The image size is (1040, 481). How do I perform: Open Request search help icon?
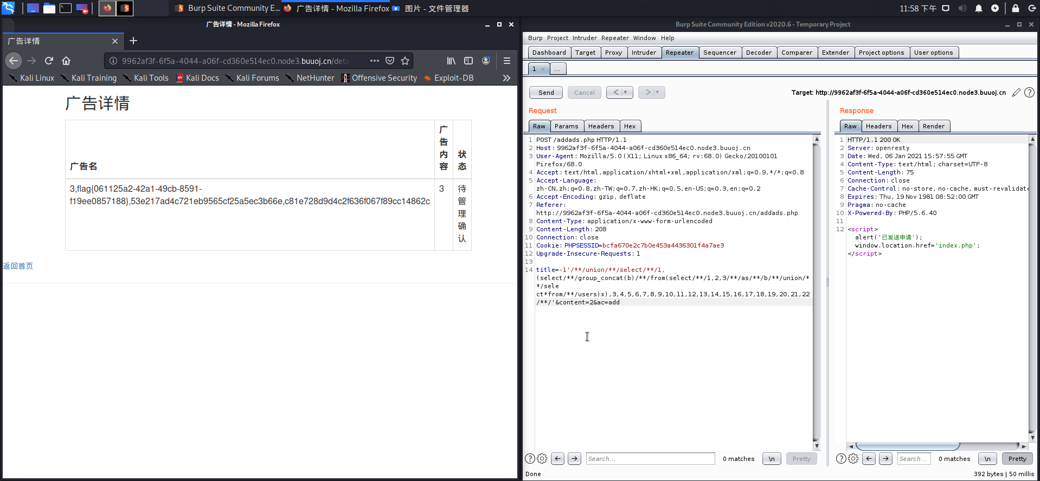[530, 459]
